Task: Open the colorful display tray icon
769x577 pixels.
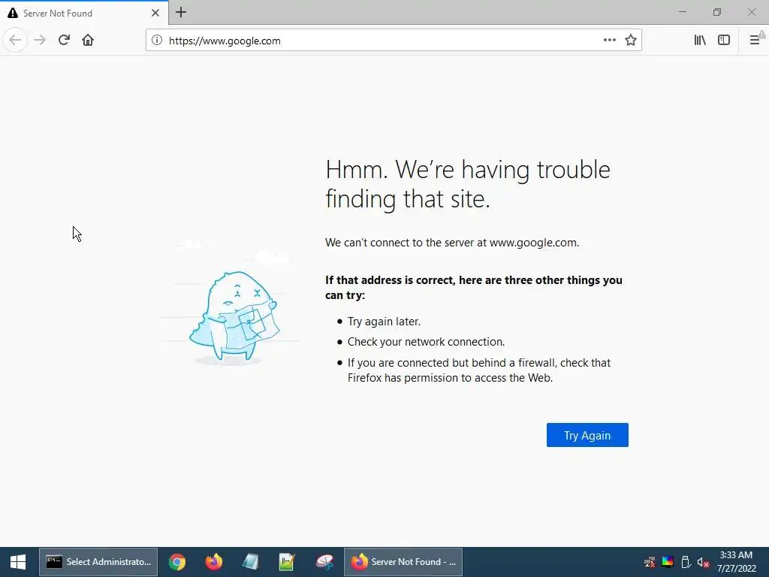Action: click(668, 562)
